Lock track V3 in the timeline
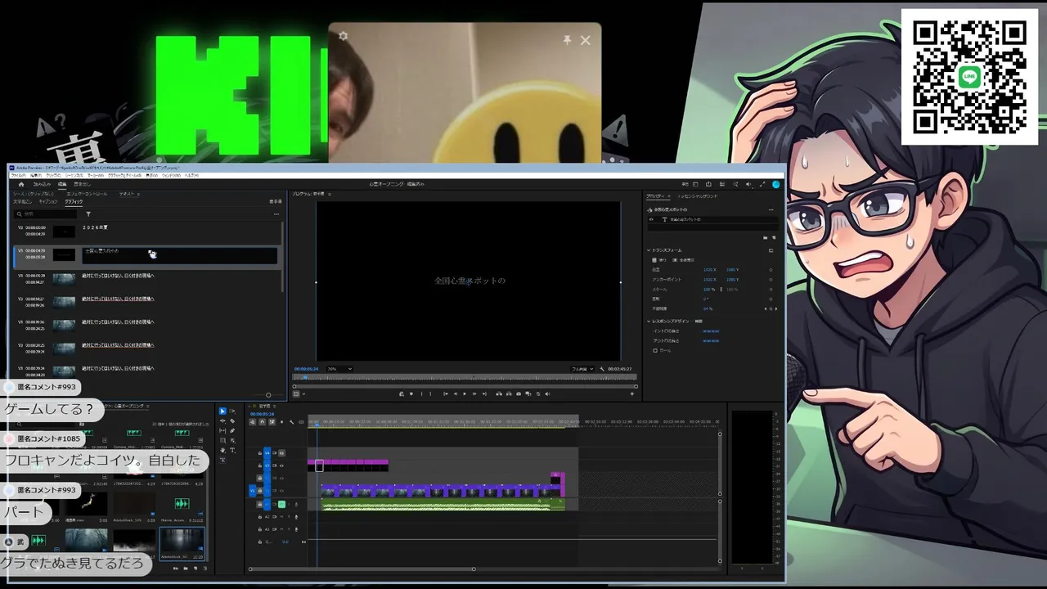 coord(260,465)
